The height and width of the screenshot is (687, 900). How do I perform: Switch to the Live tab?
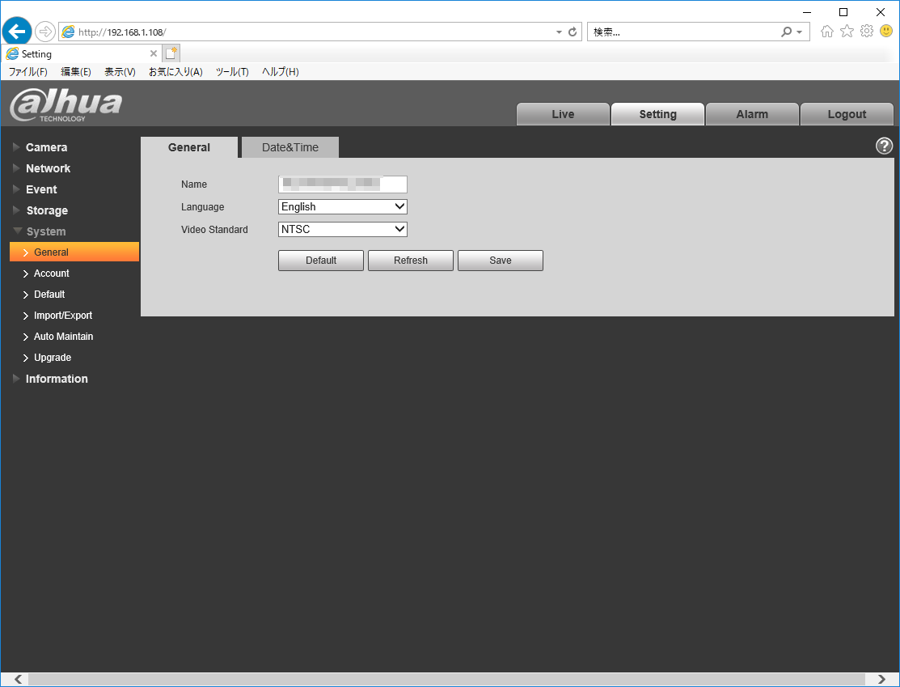tap(563, 114)
